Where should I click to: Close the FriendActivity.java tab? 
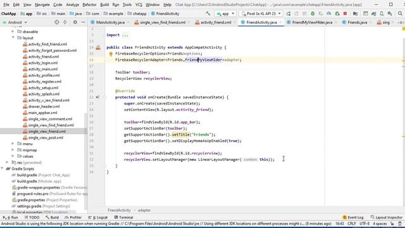click(x=280, y=23)
